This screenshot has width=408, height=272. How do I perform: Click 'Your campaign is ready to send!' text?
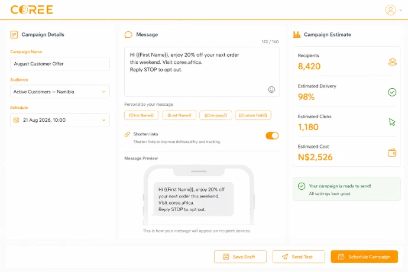[x=340, y=186]
